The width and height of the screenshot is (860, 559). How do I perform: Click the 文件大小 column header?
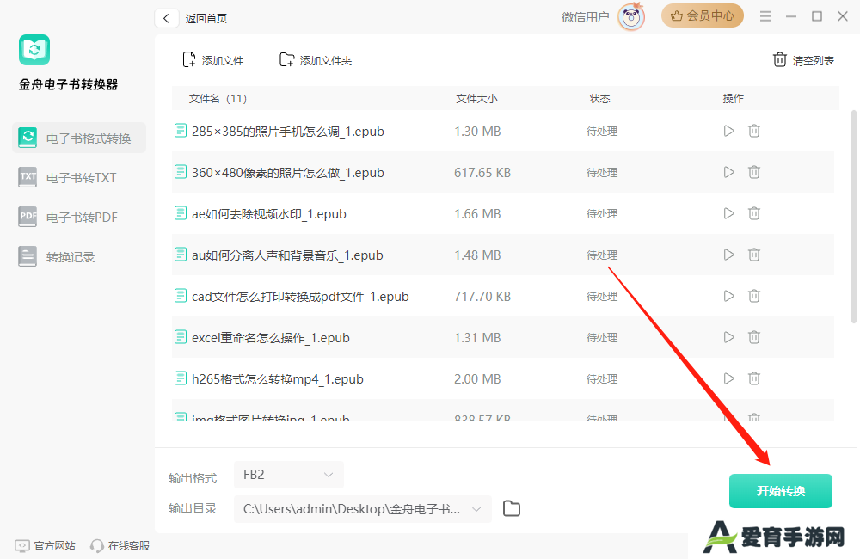point(476,99)
